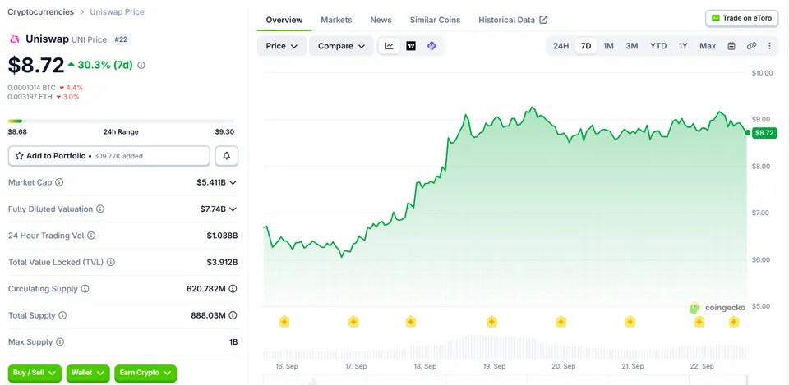This screenshot has height=385, width=789.
Task: Click the Add to Portfolio button
Action: (x=108, y=156)
